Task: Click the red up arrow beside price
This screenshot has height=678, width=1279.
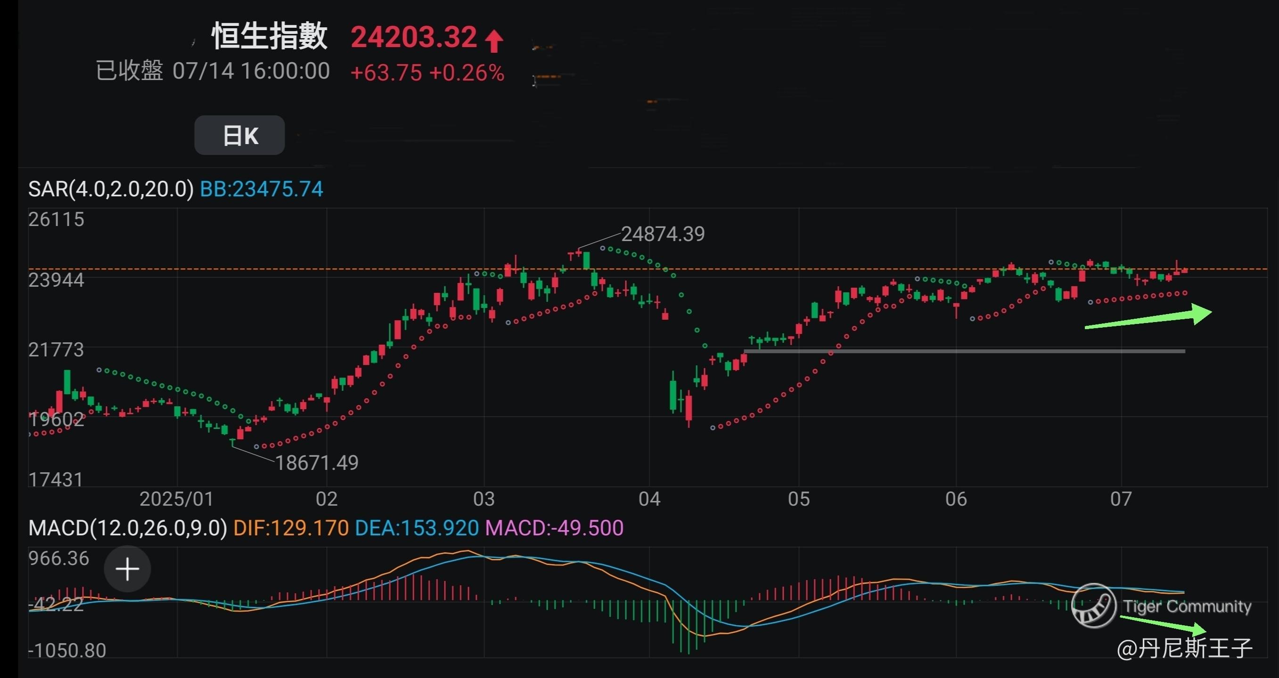Action: 494,40
